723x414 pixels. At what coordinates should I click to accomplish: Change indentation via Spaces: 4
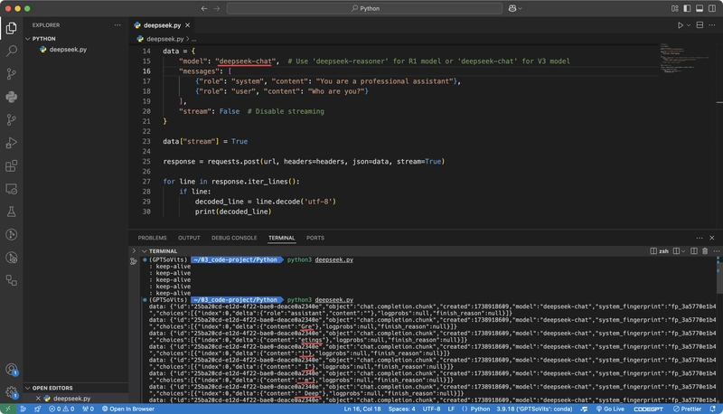click(x=401, y=409)
